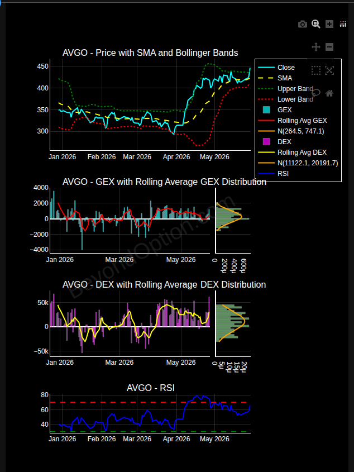This screenshot has height=472, width=354.
Task: Click the 'AVGO - RSI' chart title
Action: (x=151, y=388)
